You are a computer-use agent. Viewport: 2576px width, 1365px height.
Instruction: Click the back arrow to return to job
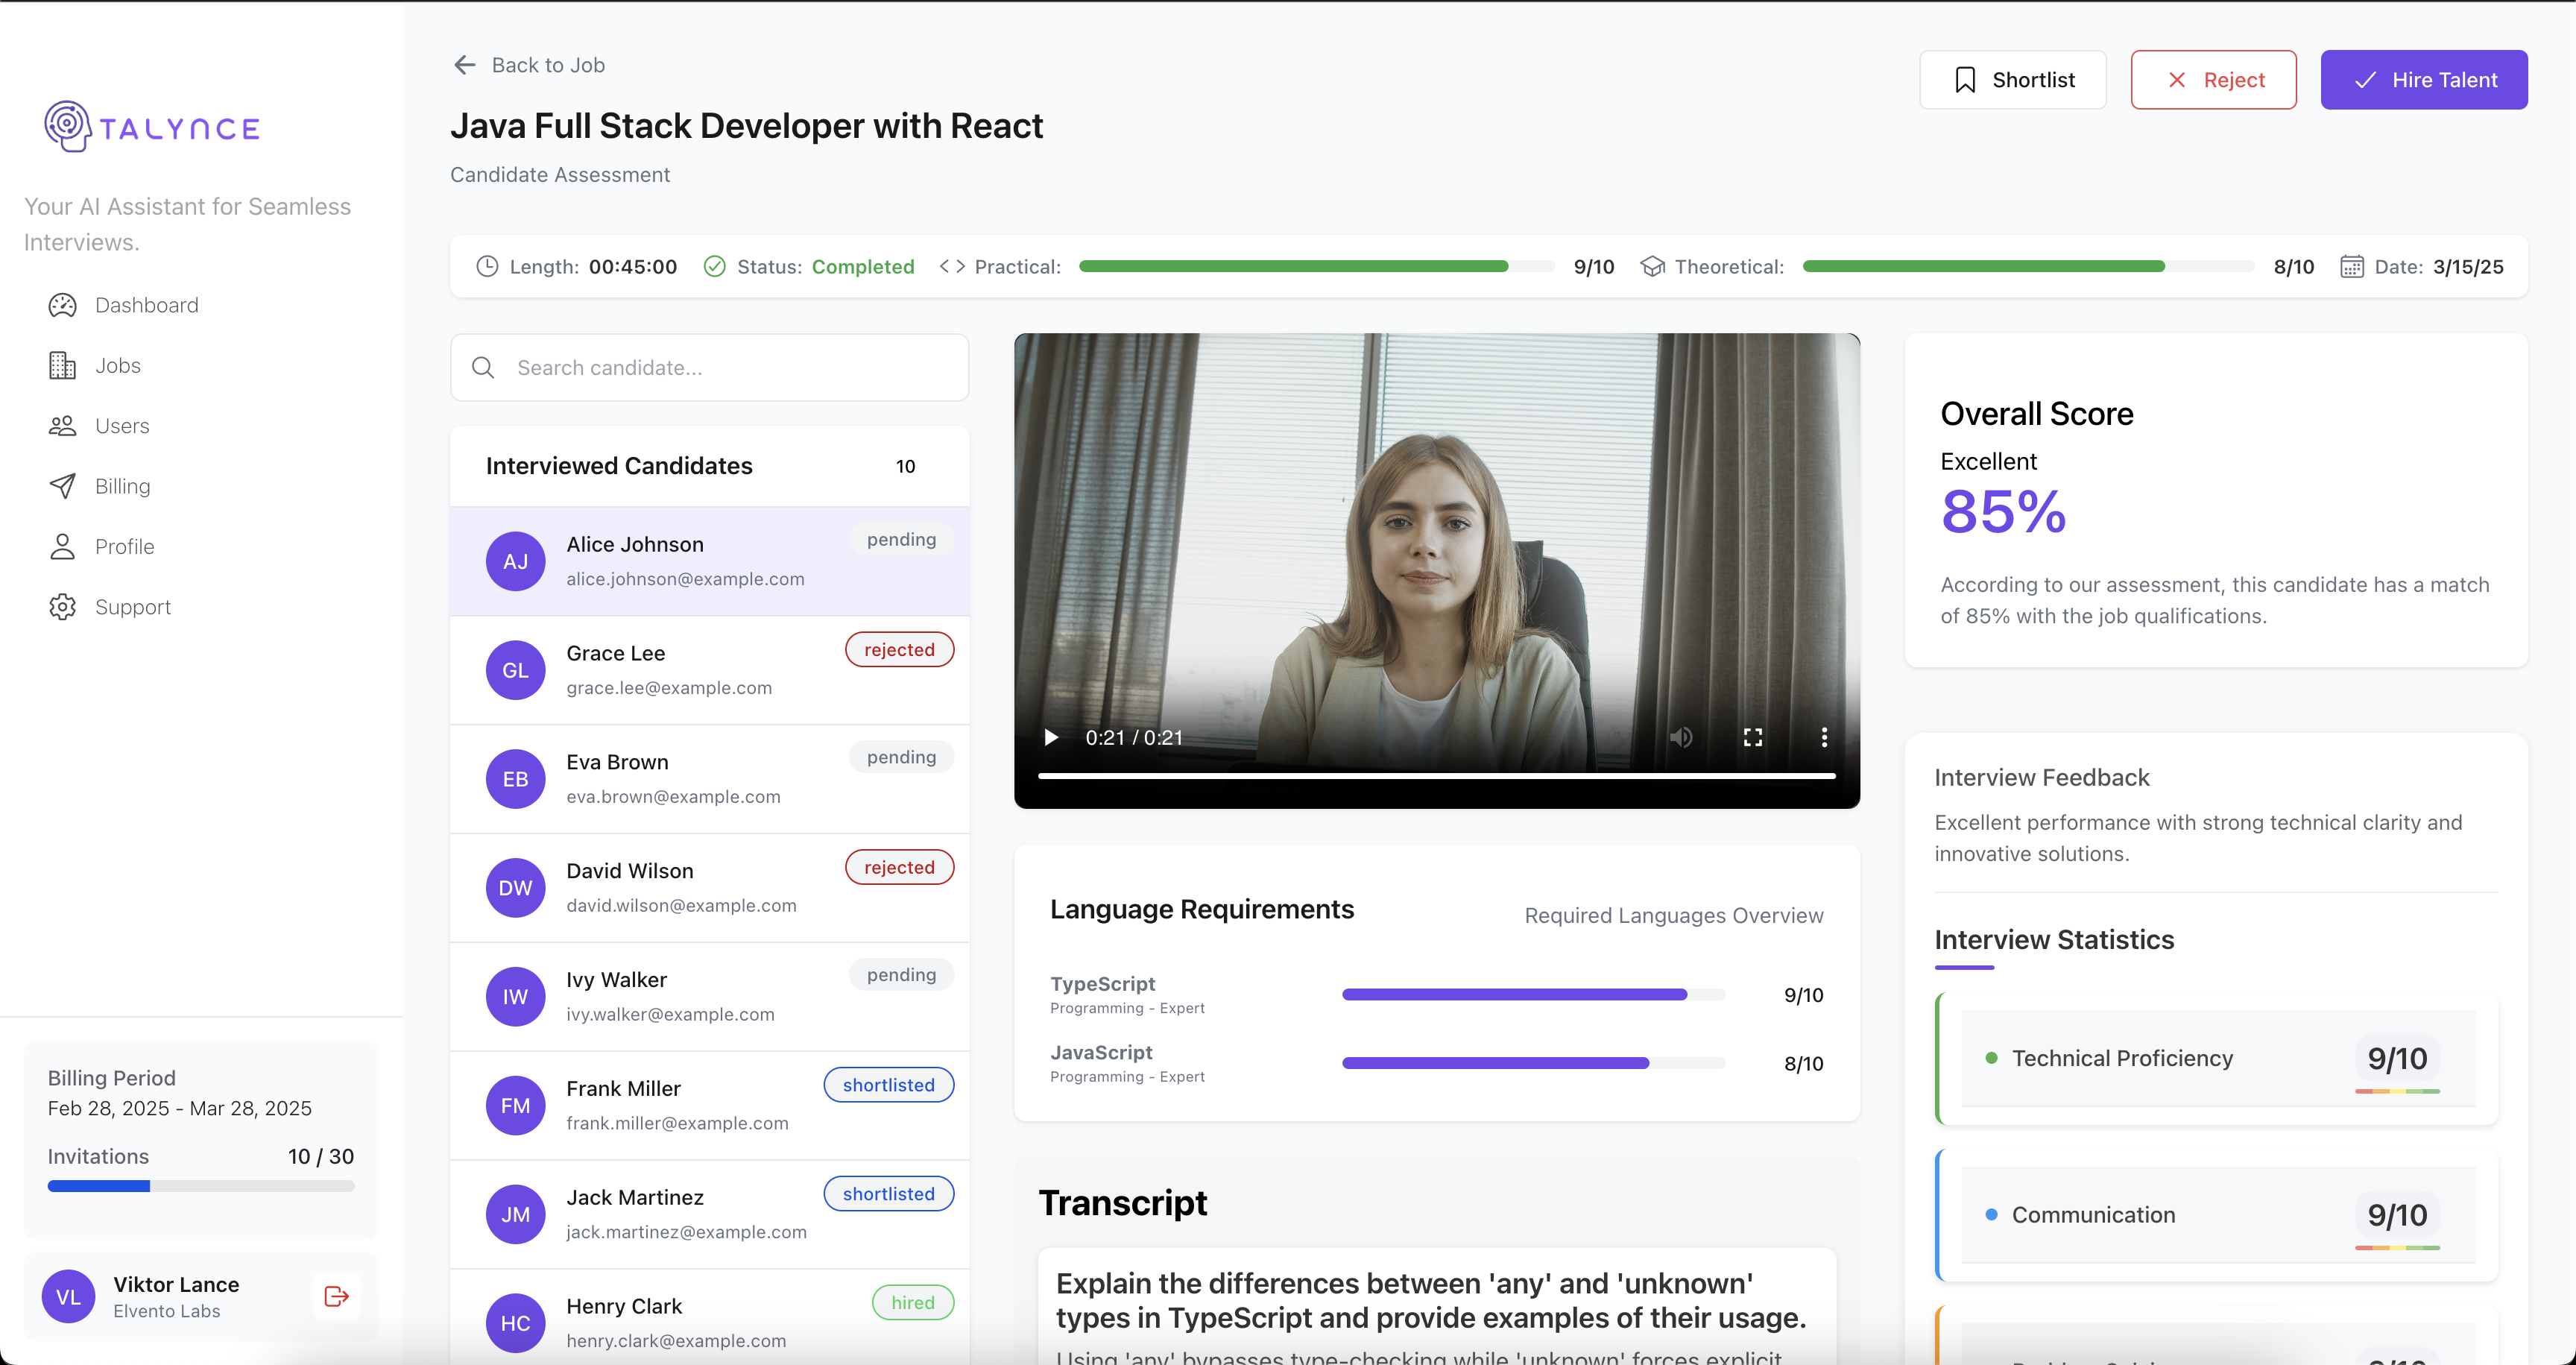[465, 65]
